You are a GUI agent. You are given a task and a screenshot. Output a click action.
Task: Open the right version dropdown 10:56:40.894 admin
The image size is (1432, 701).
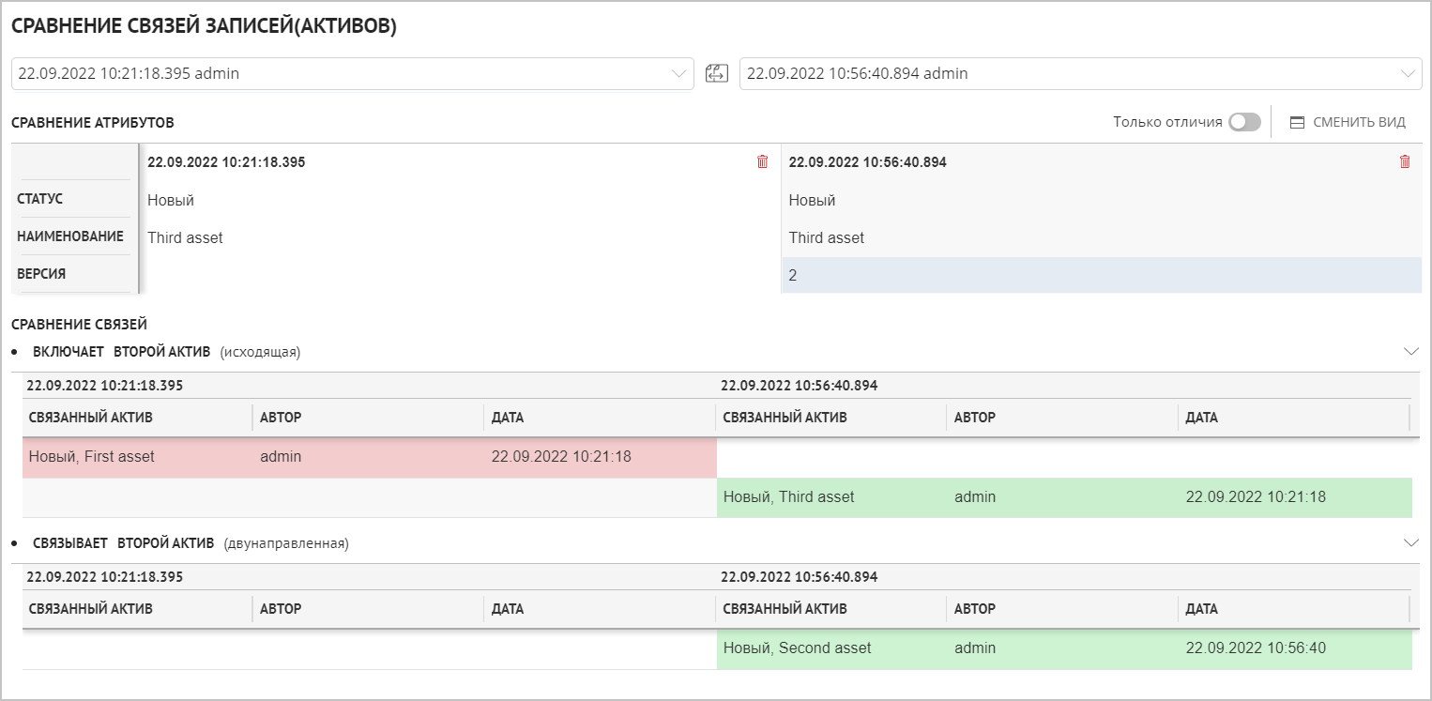pyautogui.click(x=1080, y=73)
